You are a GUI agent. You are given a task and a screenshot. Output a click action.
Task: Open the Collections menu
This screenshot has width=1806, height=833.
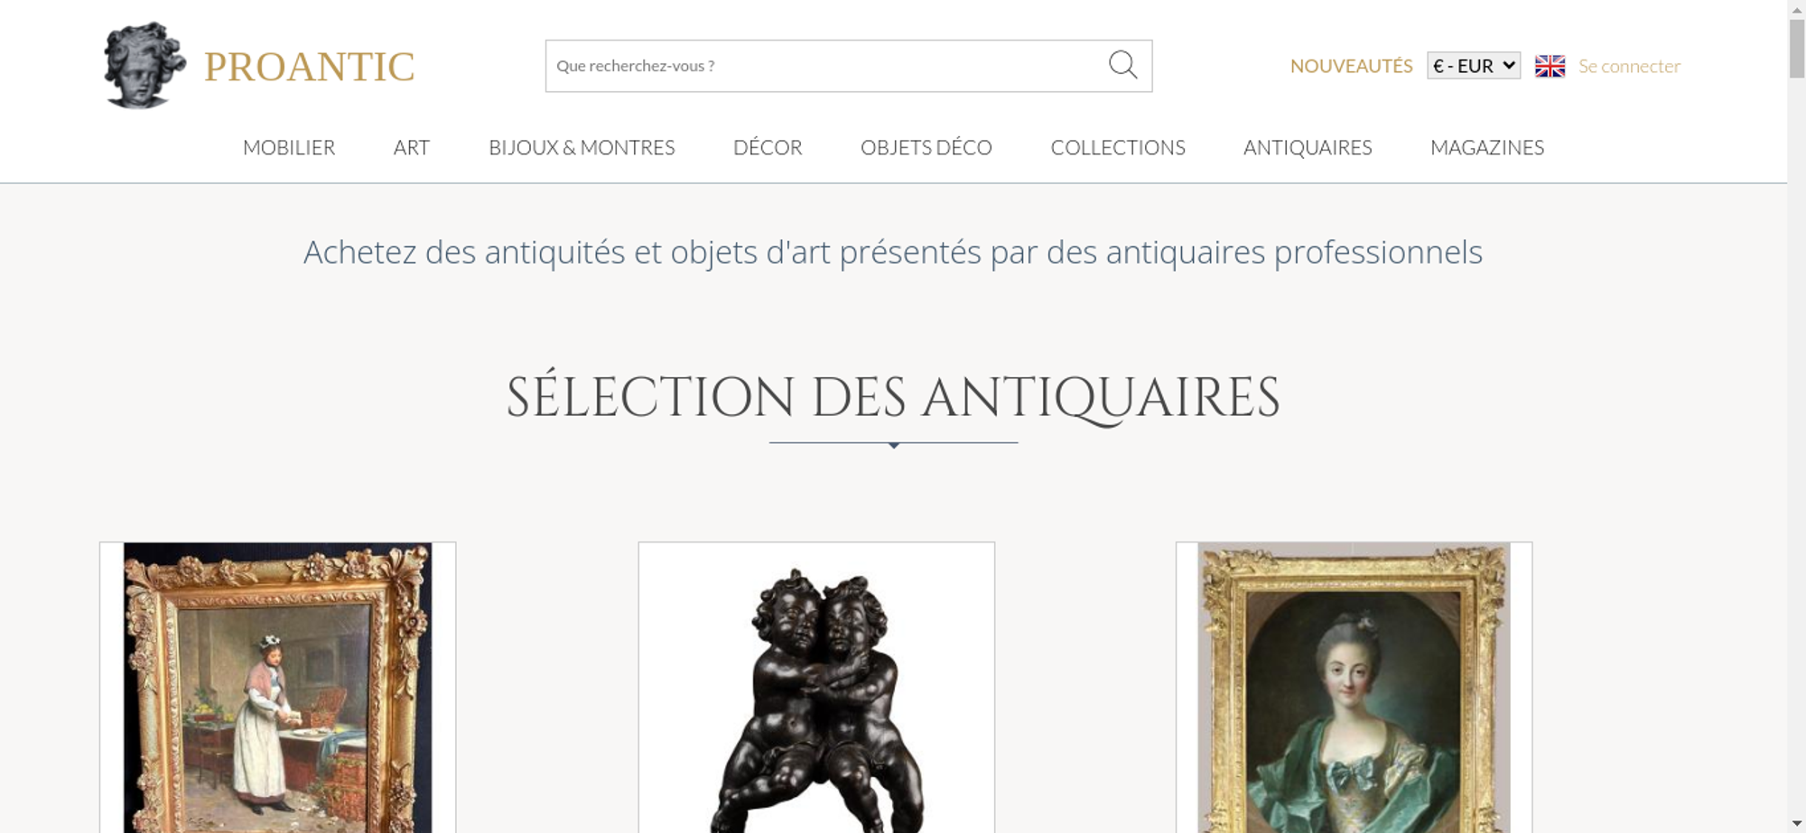pyautogui.click(x=1118, y=147)
